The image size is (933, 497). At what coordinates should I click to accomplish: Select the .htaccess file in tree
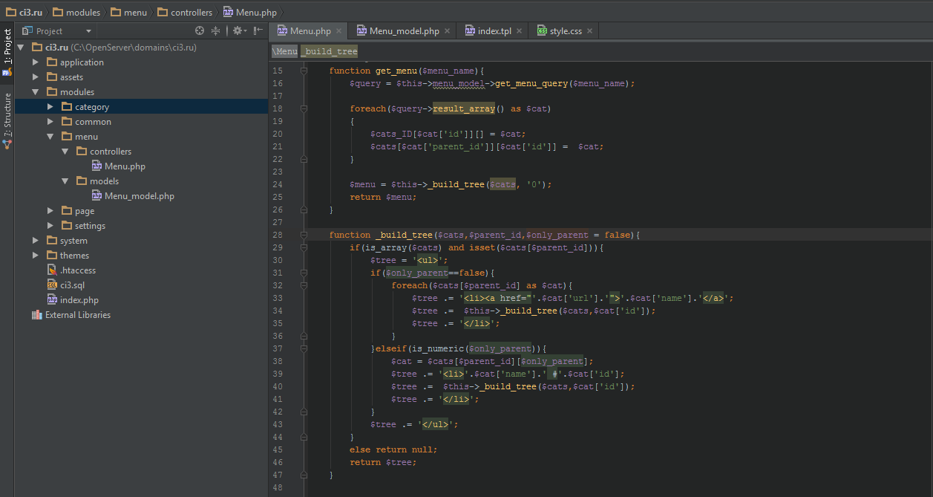pyautogui.click(x=71, y=270)
